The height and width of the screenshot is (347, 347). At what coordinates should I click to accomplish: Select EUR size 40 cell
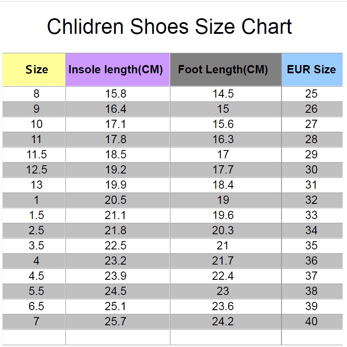(x=312, y=321)
